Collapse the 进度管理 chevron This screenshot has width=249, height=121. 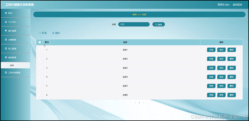[x=27, y=57]
